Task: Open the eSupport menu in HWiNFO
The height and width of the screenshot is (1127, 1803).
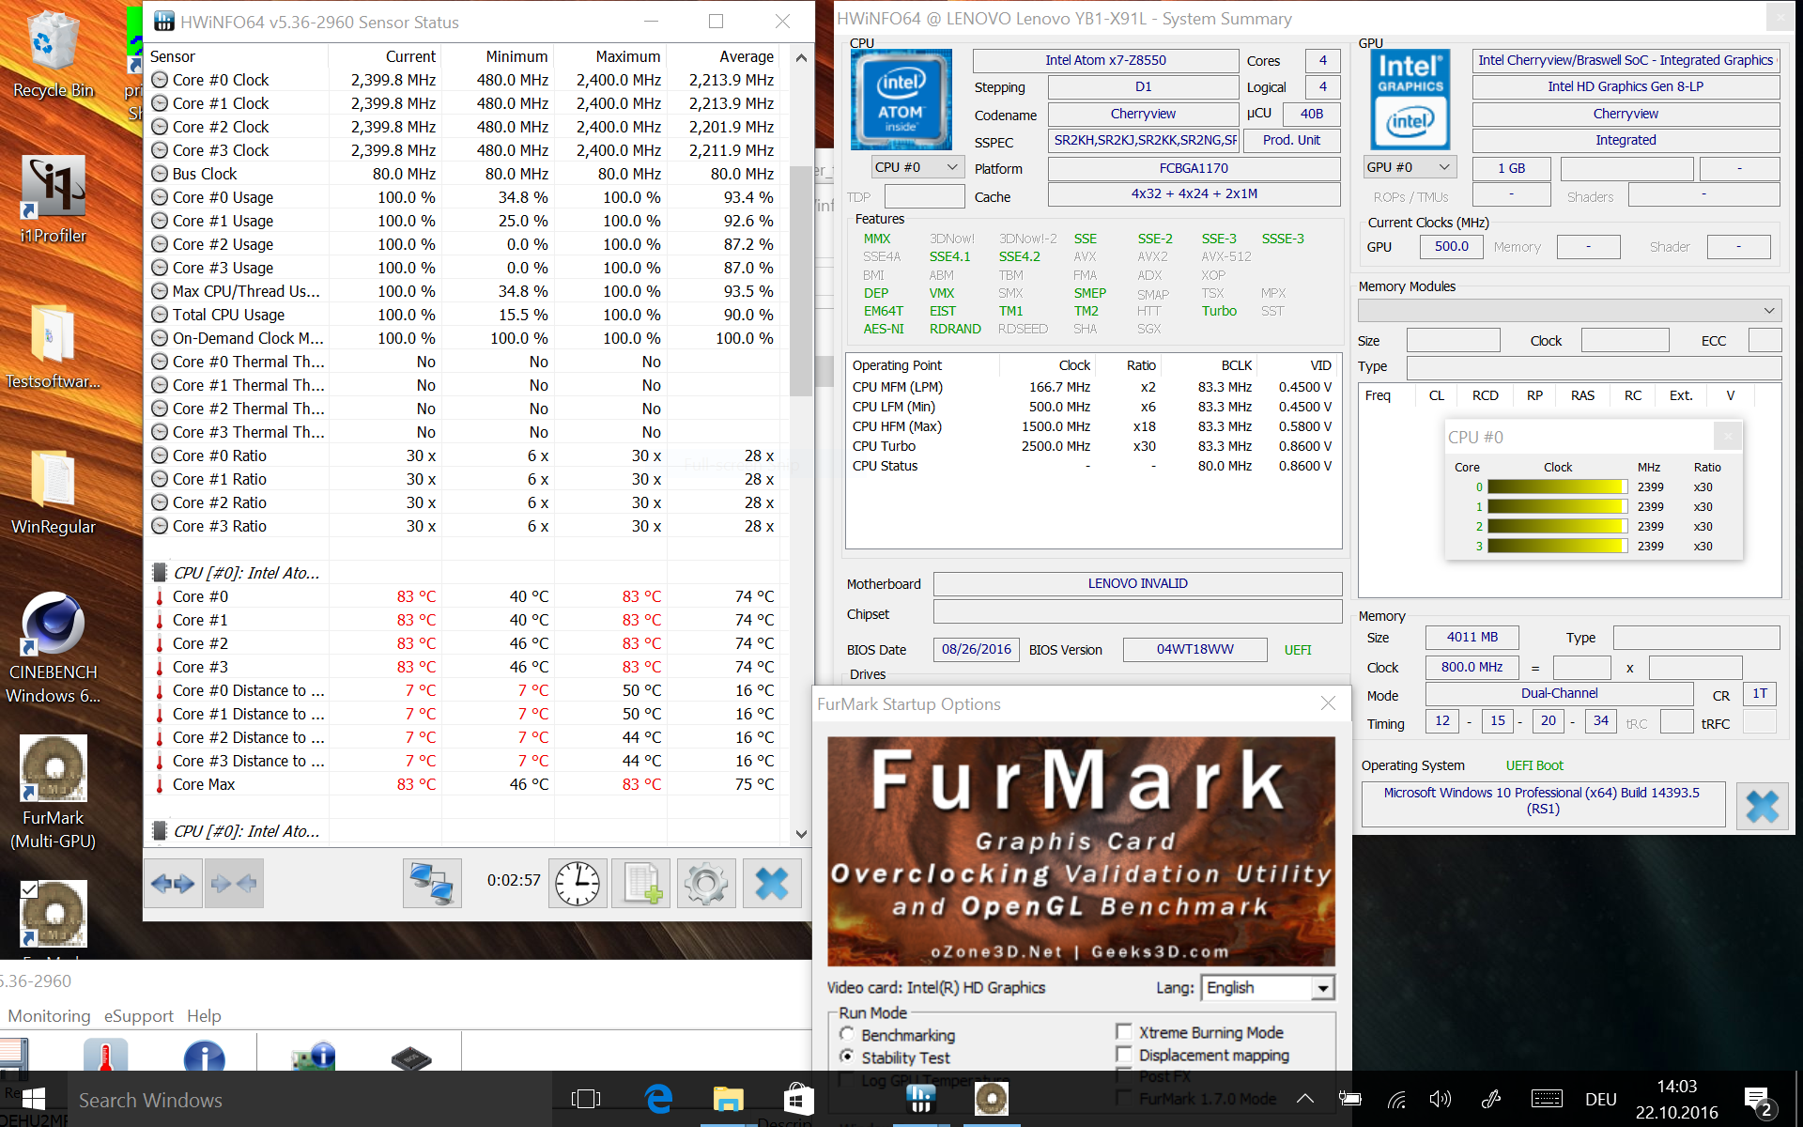Action: [139, 1015]
